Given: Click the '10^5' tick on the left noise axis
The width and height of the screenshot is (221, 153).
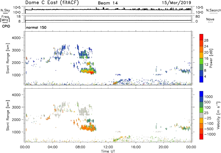Looking at the screenshot, I should 17,7.
